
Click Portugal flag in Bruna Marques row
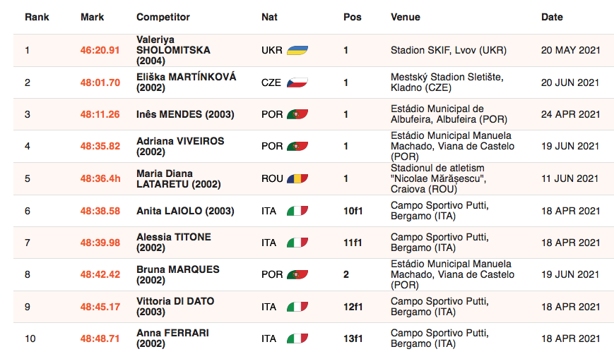coord(297,275)
